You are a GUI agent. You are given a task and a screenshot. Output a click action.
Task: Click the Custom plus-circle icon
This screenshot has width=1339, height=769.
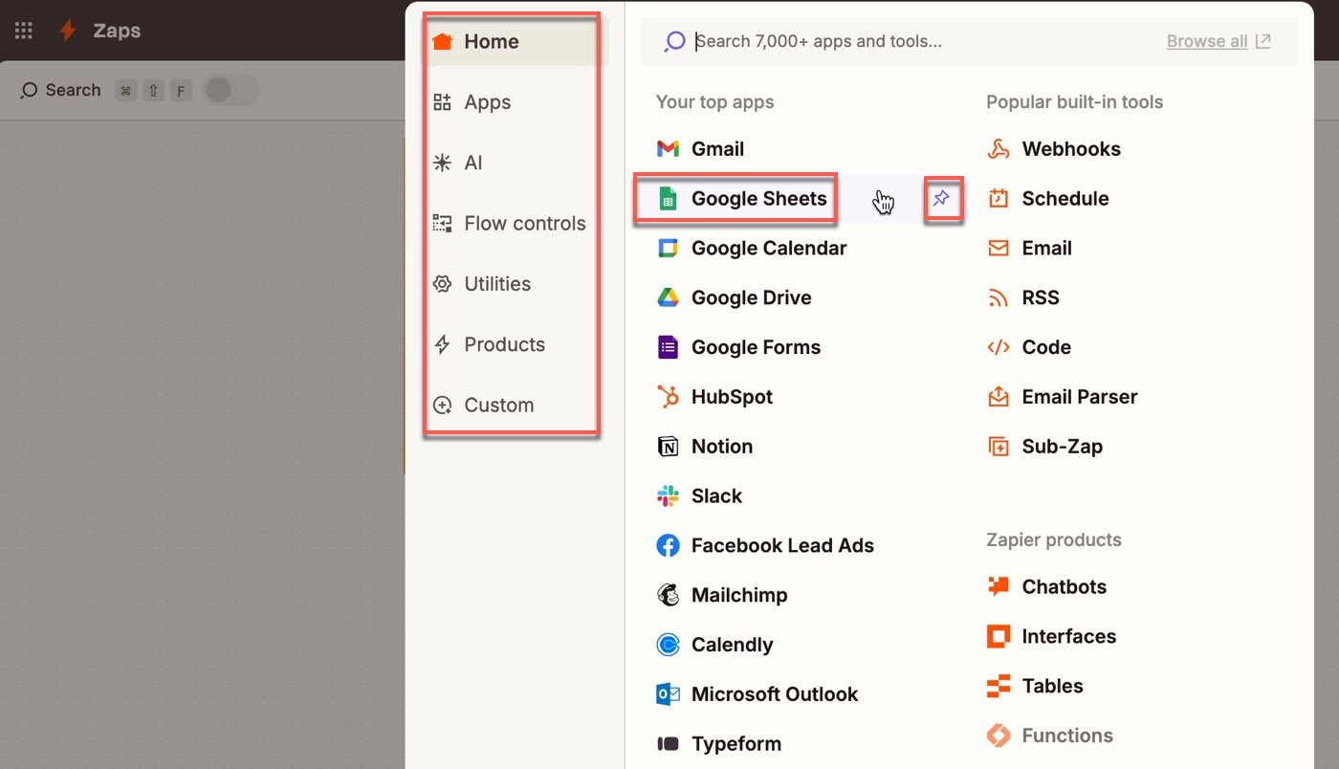pyautogui.click(x=442, y=405)
